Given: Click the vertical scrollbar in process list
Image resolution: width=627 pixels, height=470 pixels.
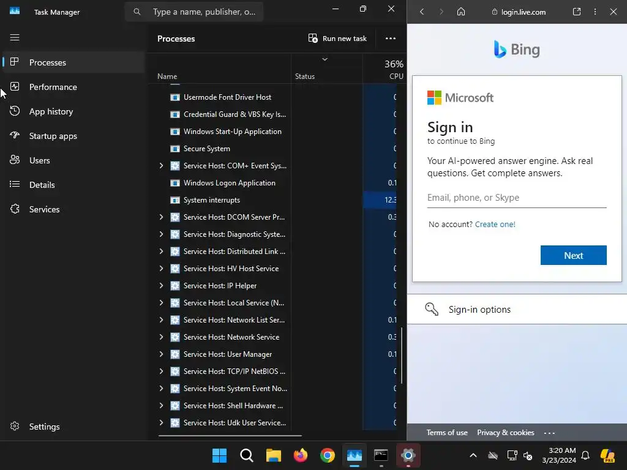Looking at the screenshot, I should click(402, 355).
